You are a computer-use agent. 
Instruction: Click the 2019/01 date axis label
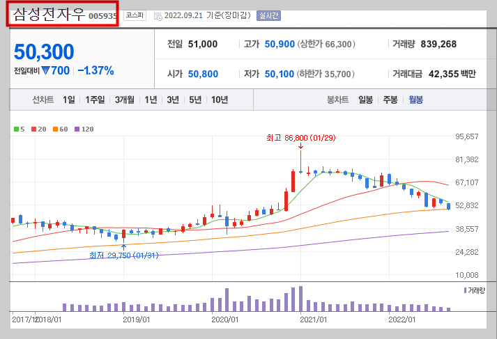137,320
